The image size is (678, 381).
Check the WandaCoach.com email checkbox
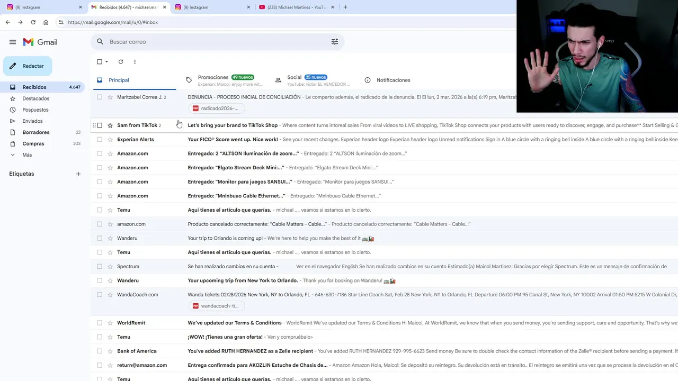tap(99, 295)
